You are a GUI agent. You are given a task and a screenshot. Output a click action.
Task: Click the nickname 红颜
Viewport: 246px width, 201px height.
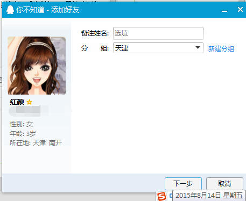[17, 102]
